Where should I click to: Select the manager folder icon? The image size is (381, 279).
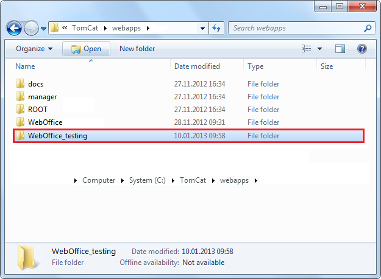tap(20, 96)
